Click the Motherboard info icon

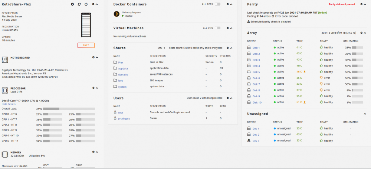coord(93,57)
